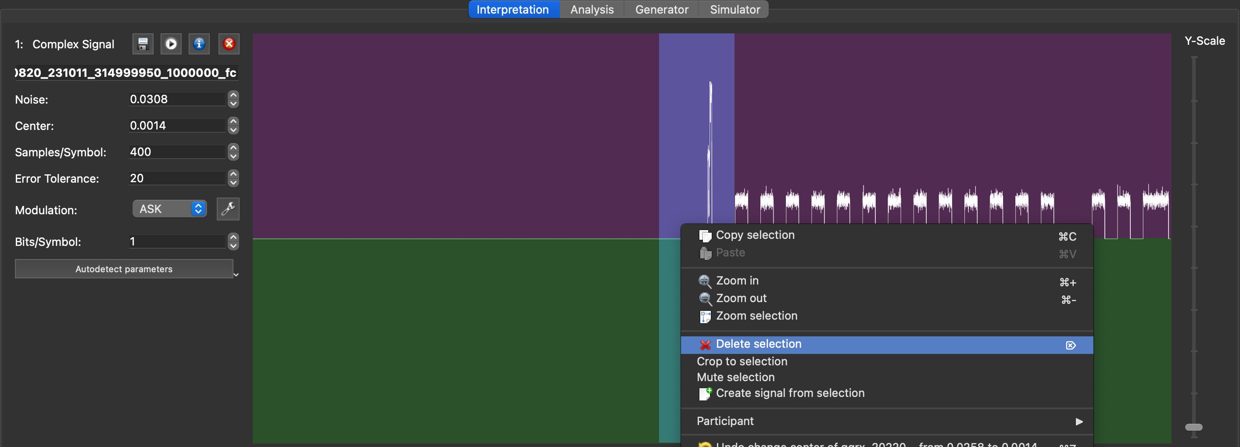Switch to the Analysis tab

[591, 10]
